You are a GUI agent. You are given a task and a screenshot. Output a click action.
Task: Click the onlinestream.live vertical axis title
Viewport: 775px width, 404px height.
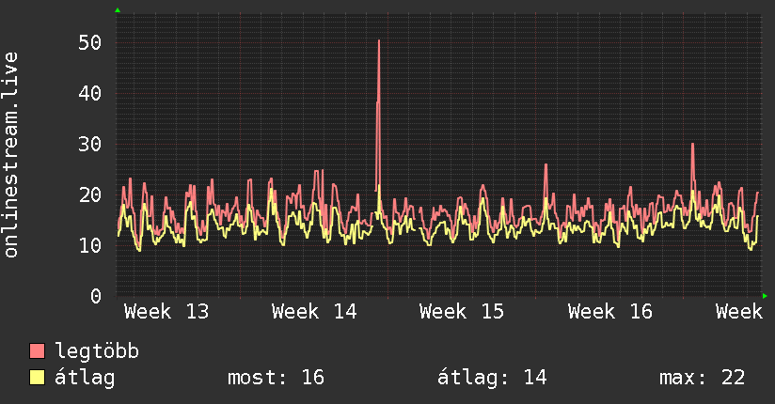tap(11, 155)
